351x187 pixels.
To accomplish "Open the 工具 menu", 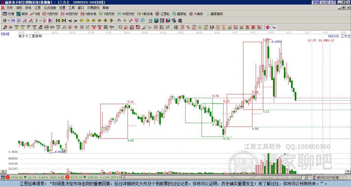I will (x=71, y=8).
